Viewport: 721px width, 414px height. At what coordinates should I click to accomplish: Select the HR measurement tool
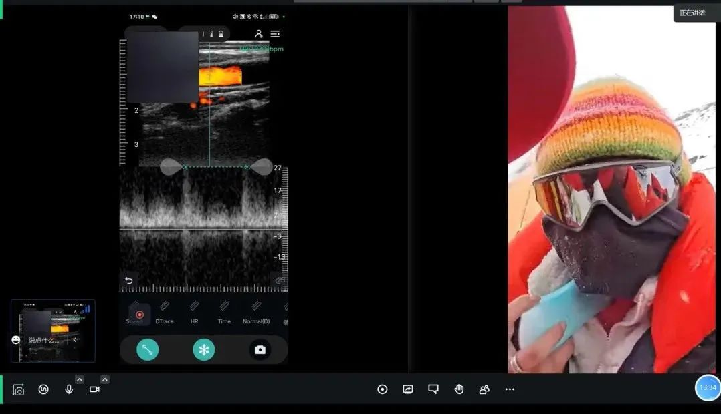[x=194, y=313]
